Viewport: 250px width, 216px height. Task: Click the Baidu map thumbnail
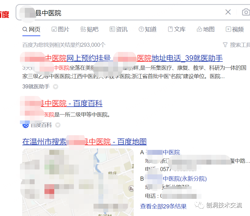click(x=78, y=182)
